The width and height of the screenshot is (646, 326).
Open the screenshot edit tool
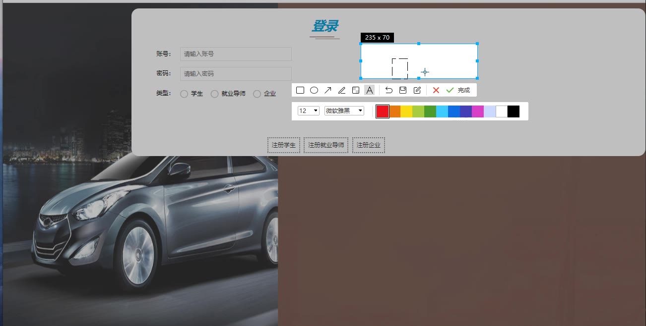(417, 90)
